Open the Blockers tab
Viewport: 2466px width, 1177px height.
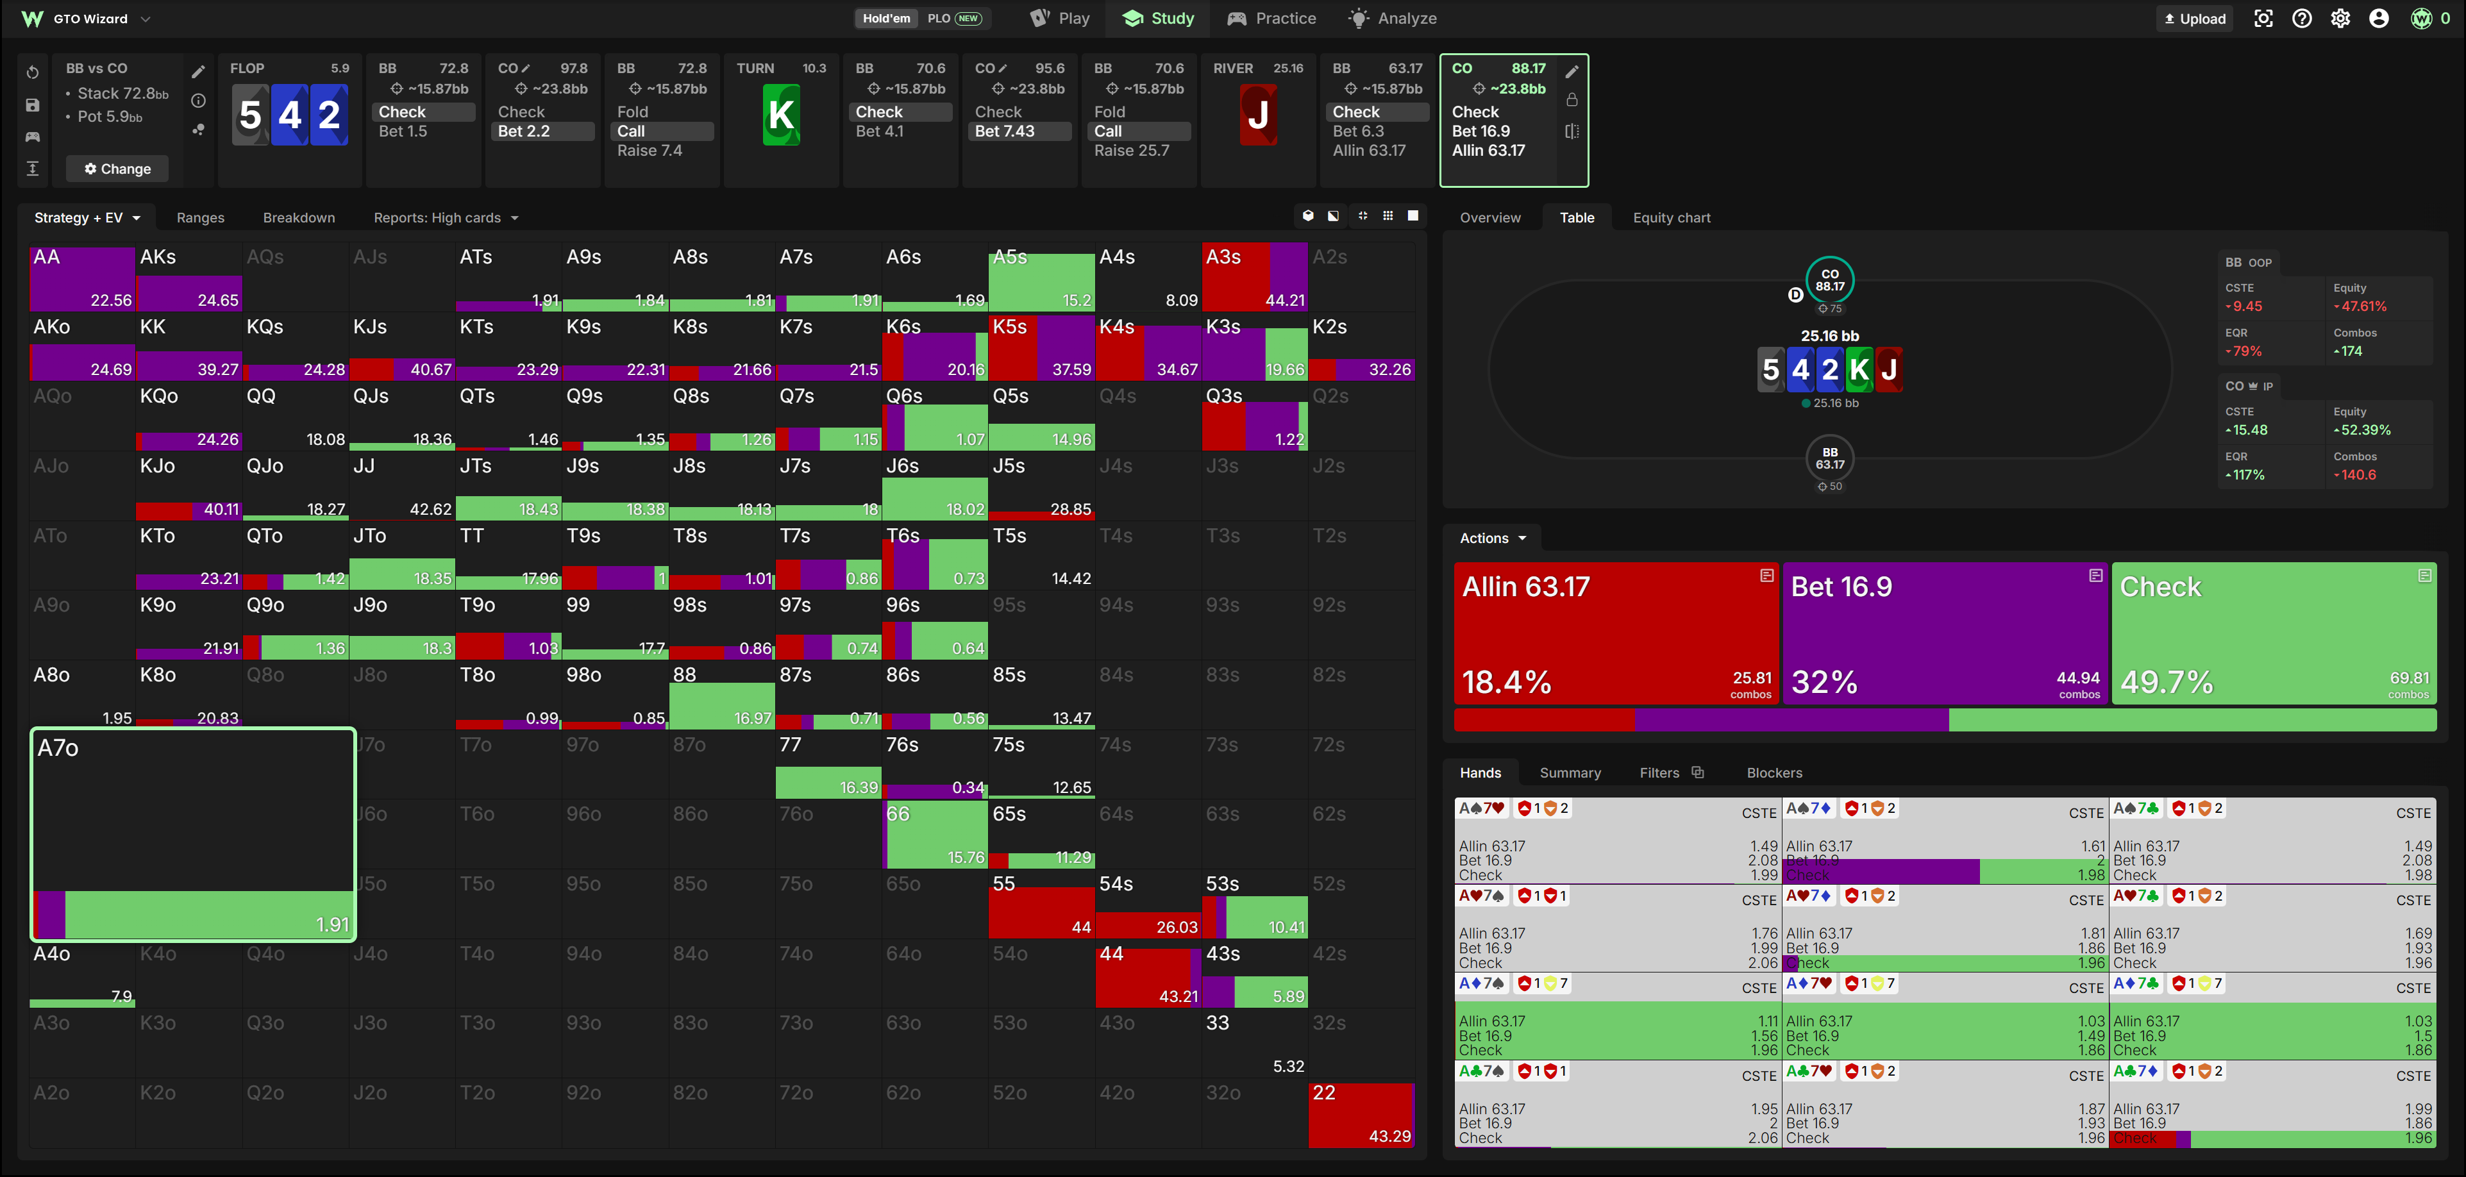(1774, 772)
